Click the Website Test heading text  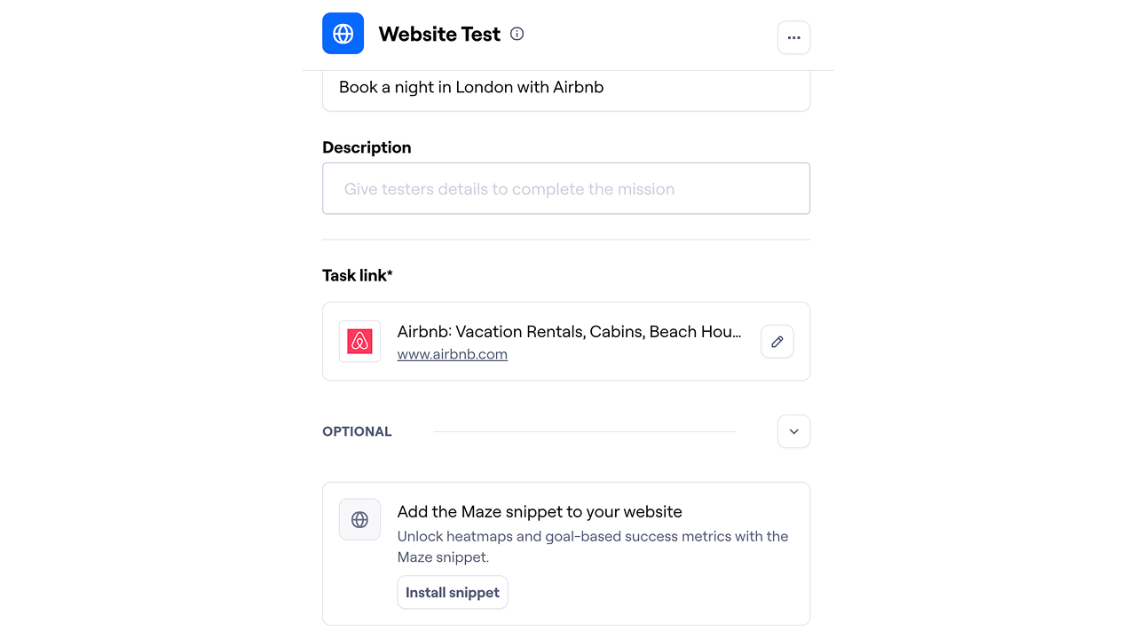(439, 35)
